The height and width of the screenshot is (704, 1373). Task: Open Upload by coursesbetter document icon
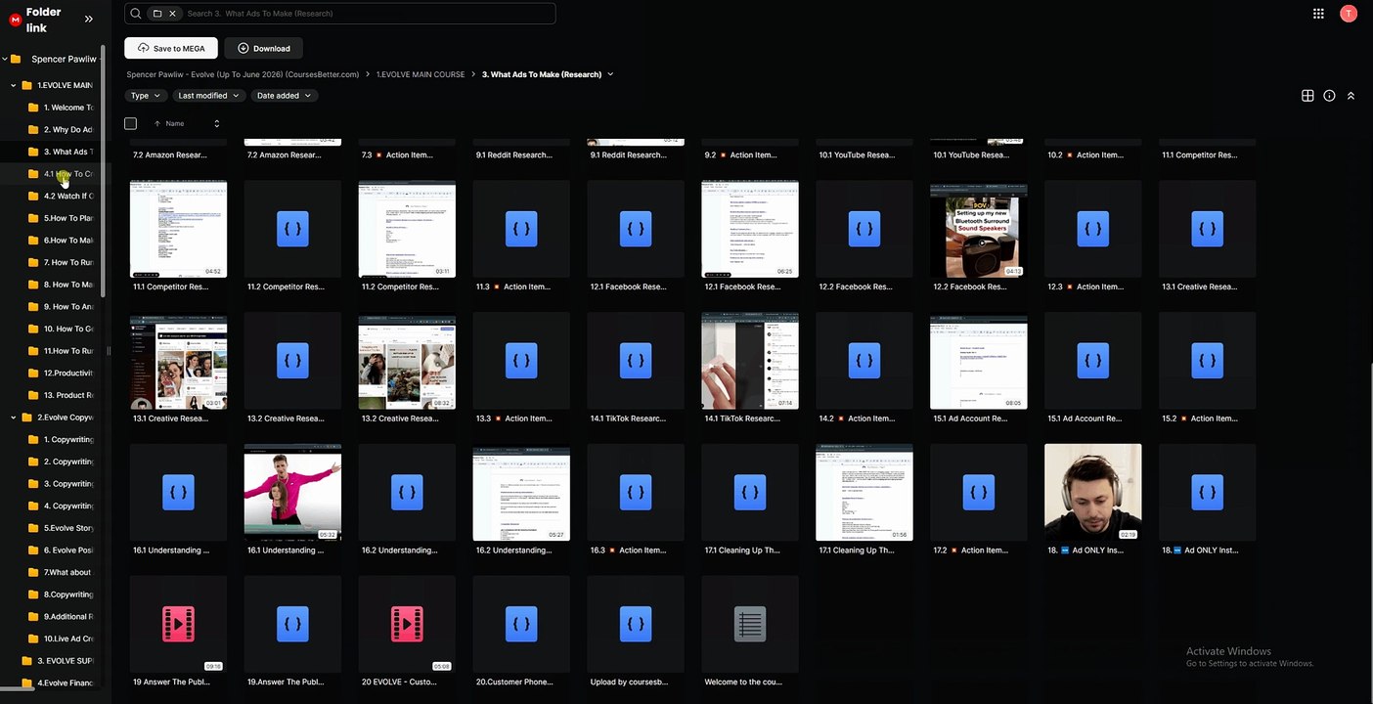click(636, 624)
